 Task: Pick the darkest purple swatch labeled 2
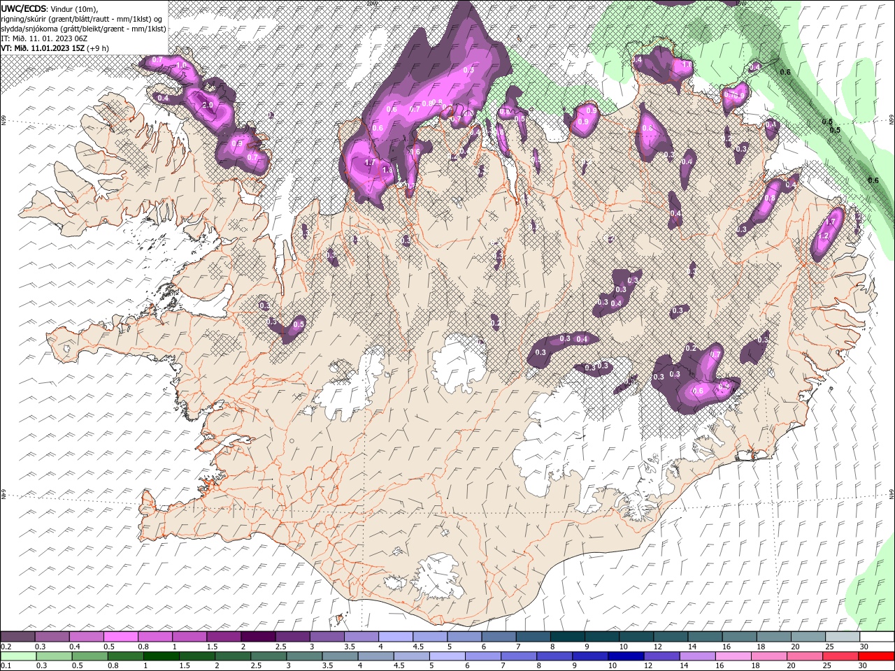[258, 637]
